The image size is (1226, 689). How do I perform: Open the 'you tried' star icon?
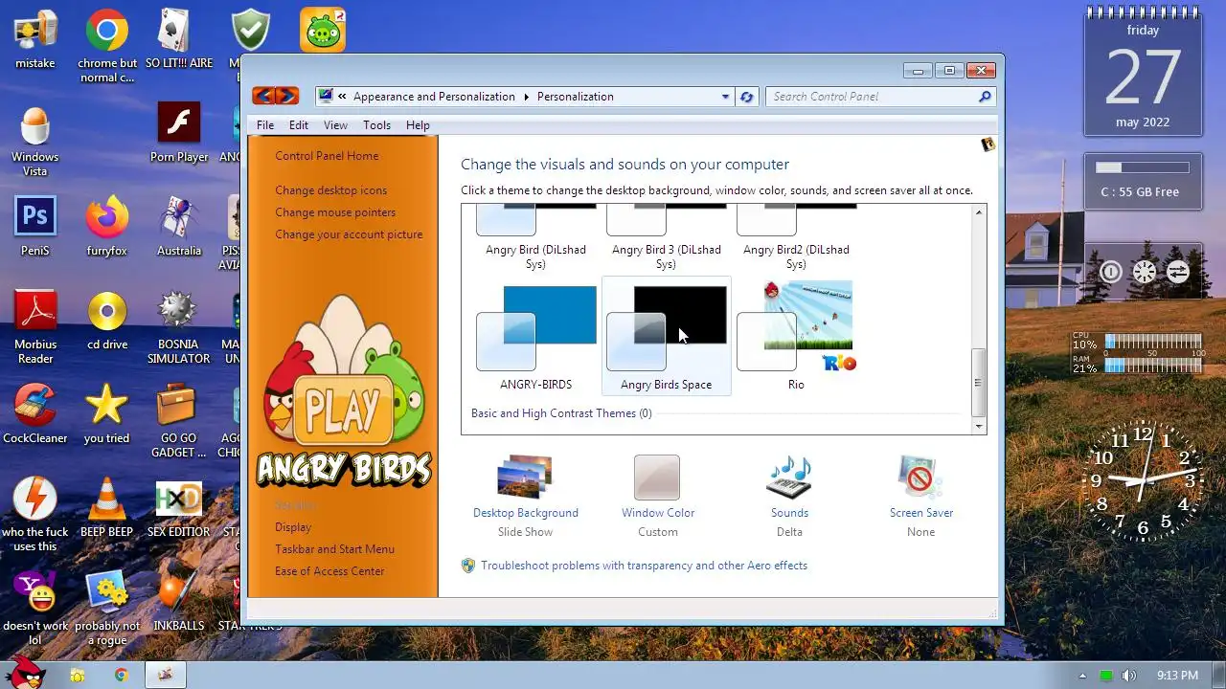coord(107,414)
